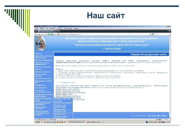Viewport: 185px width, 139px height.
Task: Open Медицинская страничка sidebar link
Action: 40,108
